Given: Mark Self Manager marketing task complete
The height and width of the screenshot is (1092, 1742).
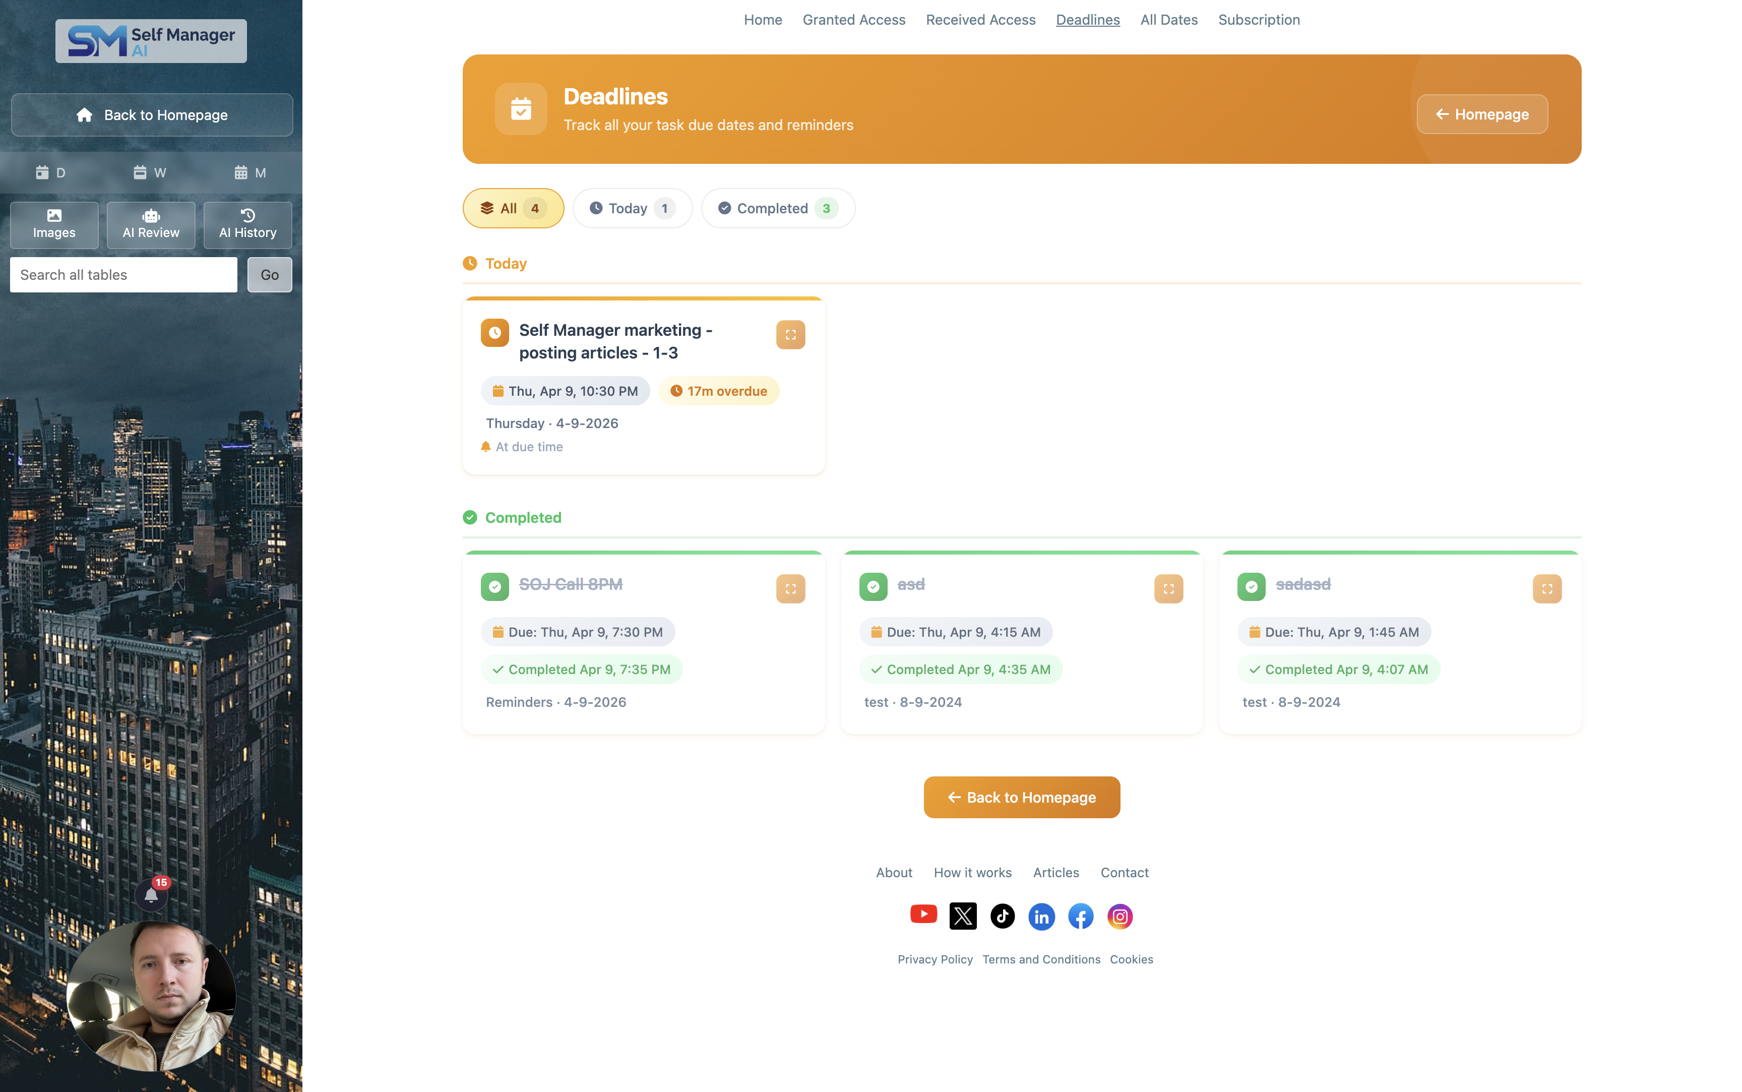Looking at the screenshot, I should tap(494, 333).
